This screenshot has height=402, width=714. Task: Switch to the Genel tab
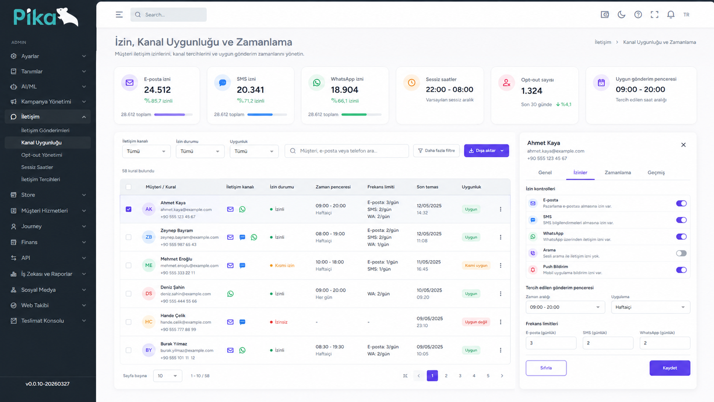(x=545, y=173)
